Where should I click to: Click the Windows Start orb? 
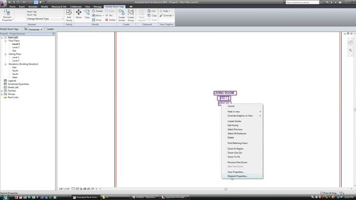[5, 197]
